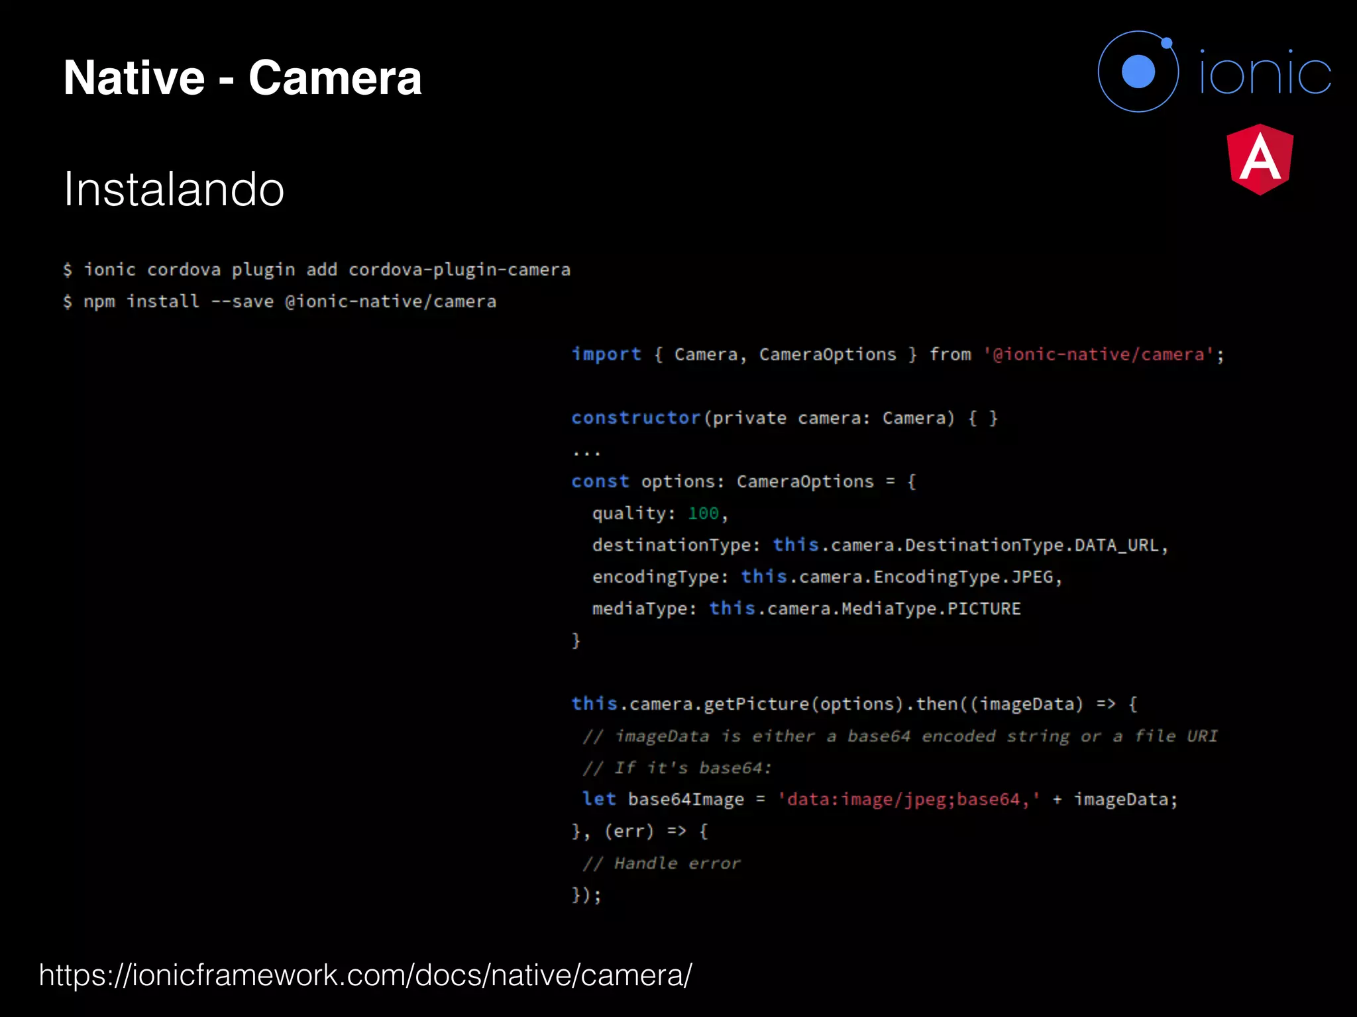1357x1017 pixels.
Task: Click the '}, (err) => {' line
Action: point(640,831)
